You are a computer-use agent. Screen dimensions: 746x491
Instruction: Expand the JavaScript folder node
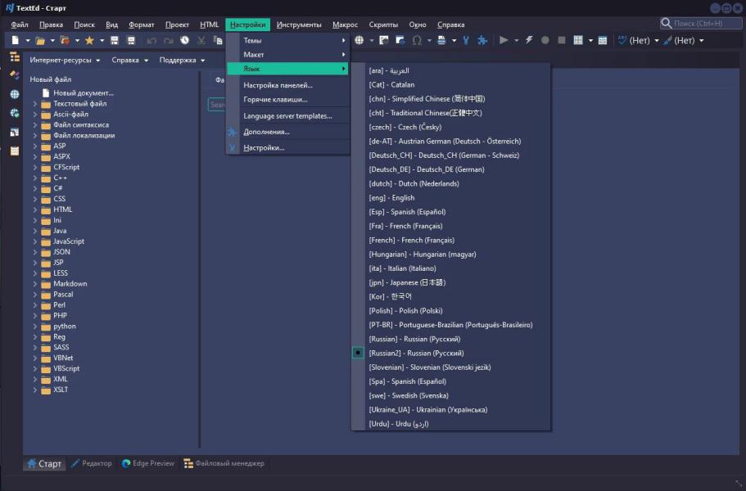pos(34,241)
